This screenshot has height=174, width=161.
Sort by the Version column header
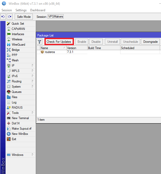[x=77, y=48]
